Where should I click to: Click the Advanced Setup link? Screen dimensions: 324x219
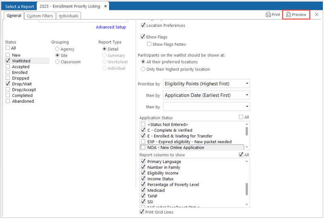click(x=111, y=27)
